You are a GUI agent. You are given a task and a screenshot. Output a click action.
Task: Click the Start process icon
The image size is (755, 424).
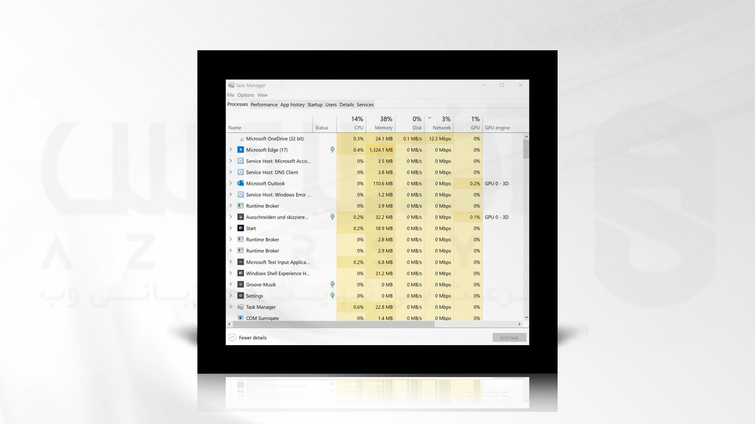(241, 228)
